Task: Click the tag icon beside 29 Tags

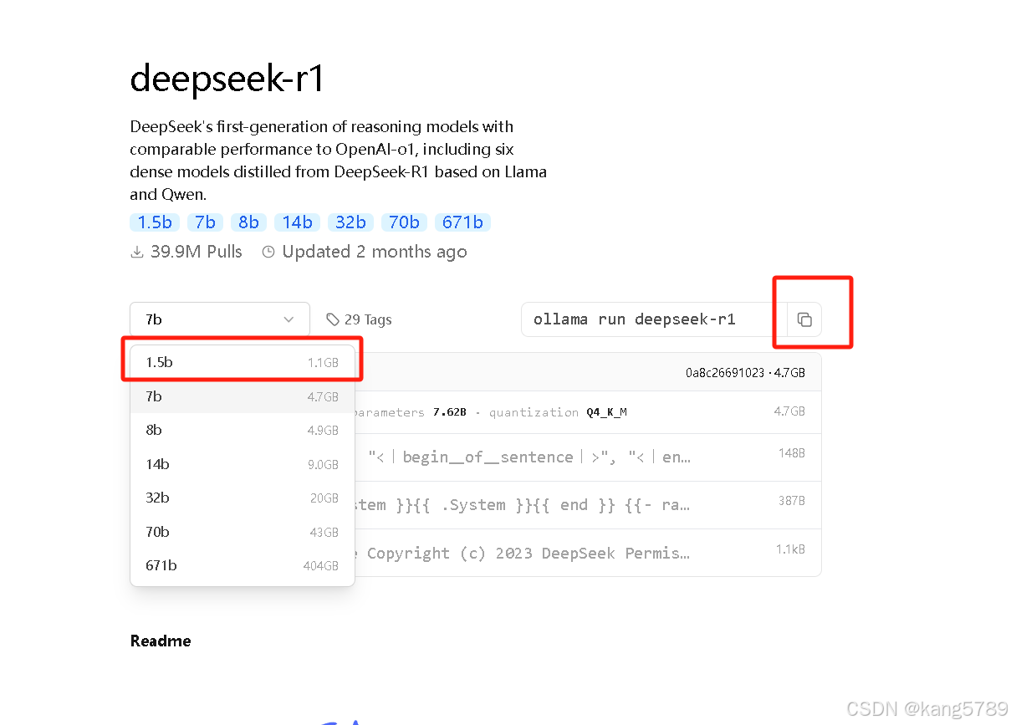Action: (333, 319)
